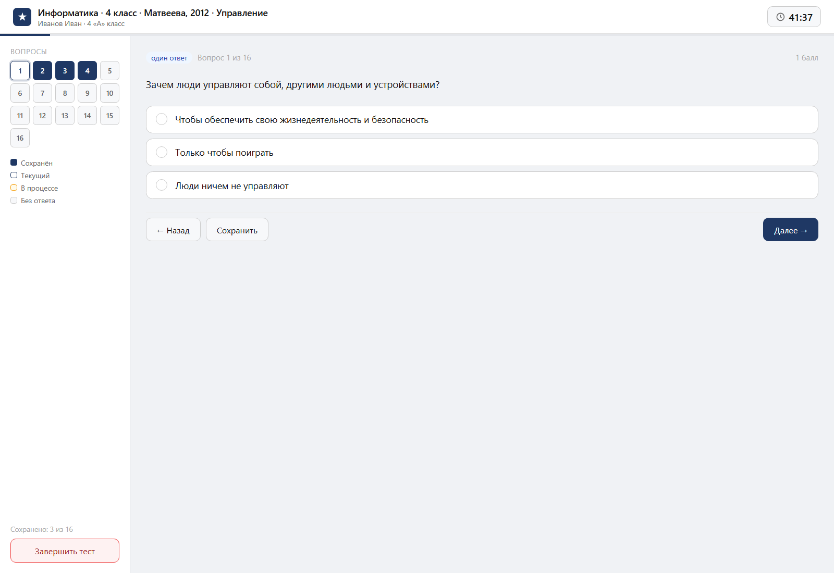This screenshot has height=573, width=834.
Task: Click the 'Без ответа' legend entry
Action: (33, 201)
